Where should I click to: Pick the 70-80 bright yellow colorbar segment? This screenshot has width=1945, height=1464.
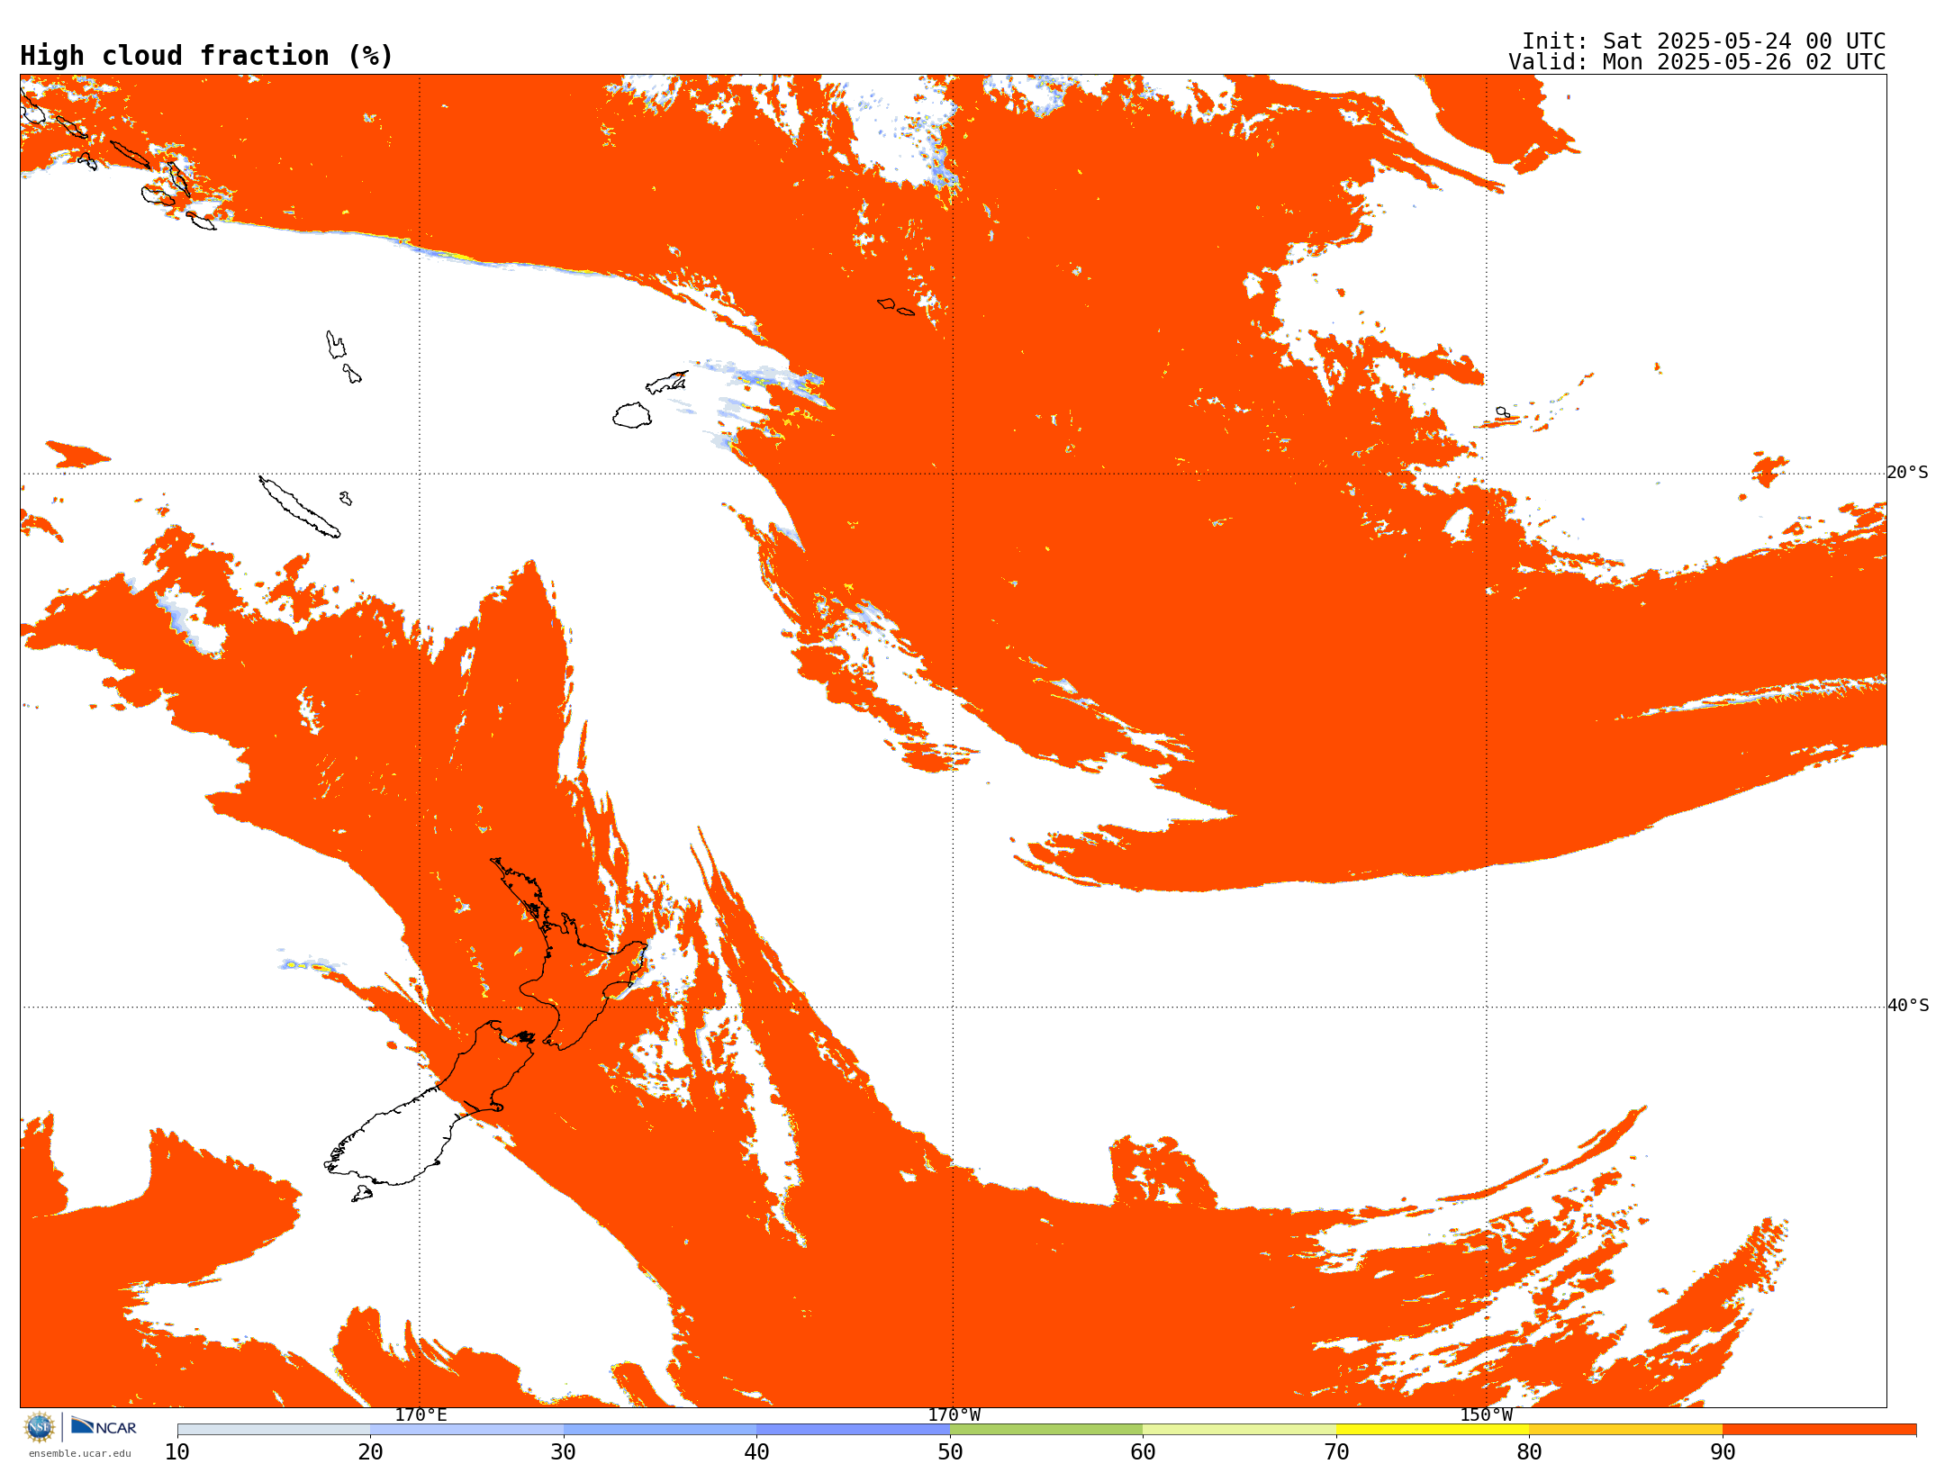pyautogui.click(x=1433, y=1430)
